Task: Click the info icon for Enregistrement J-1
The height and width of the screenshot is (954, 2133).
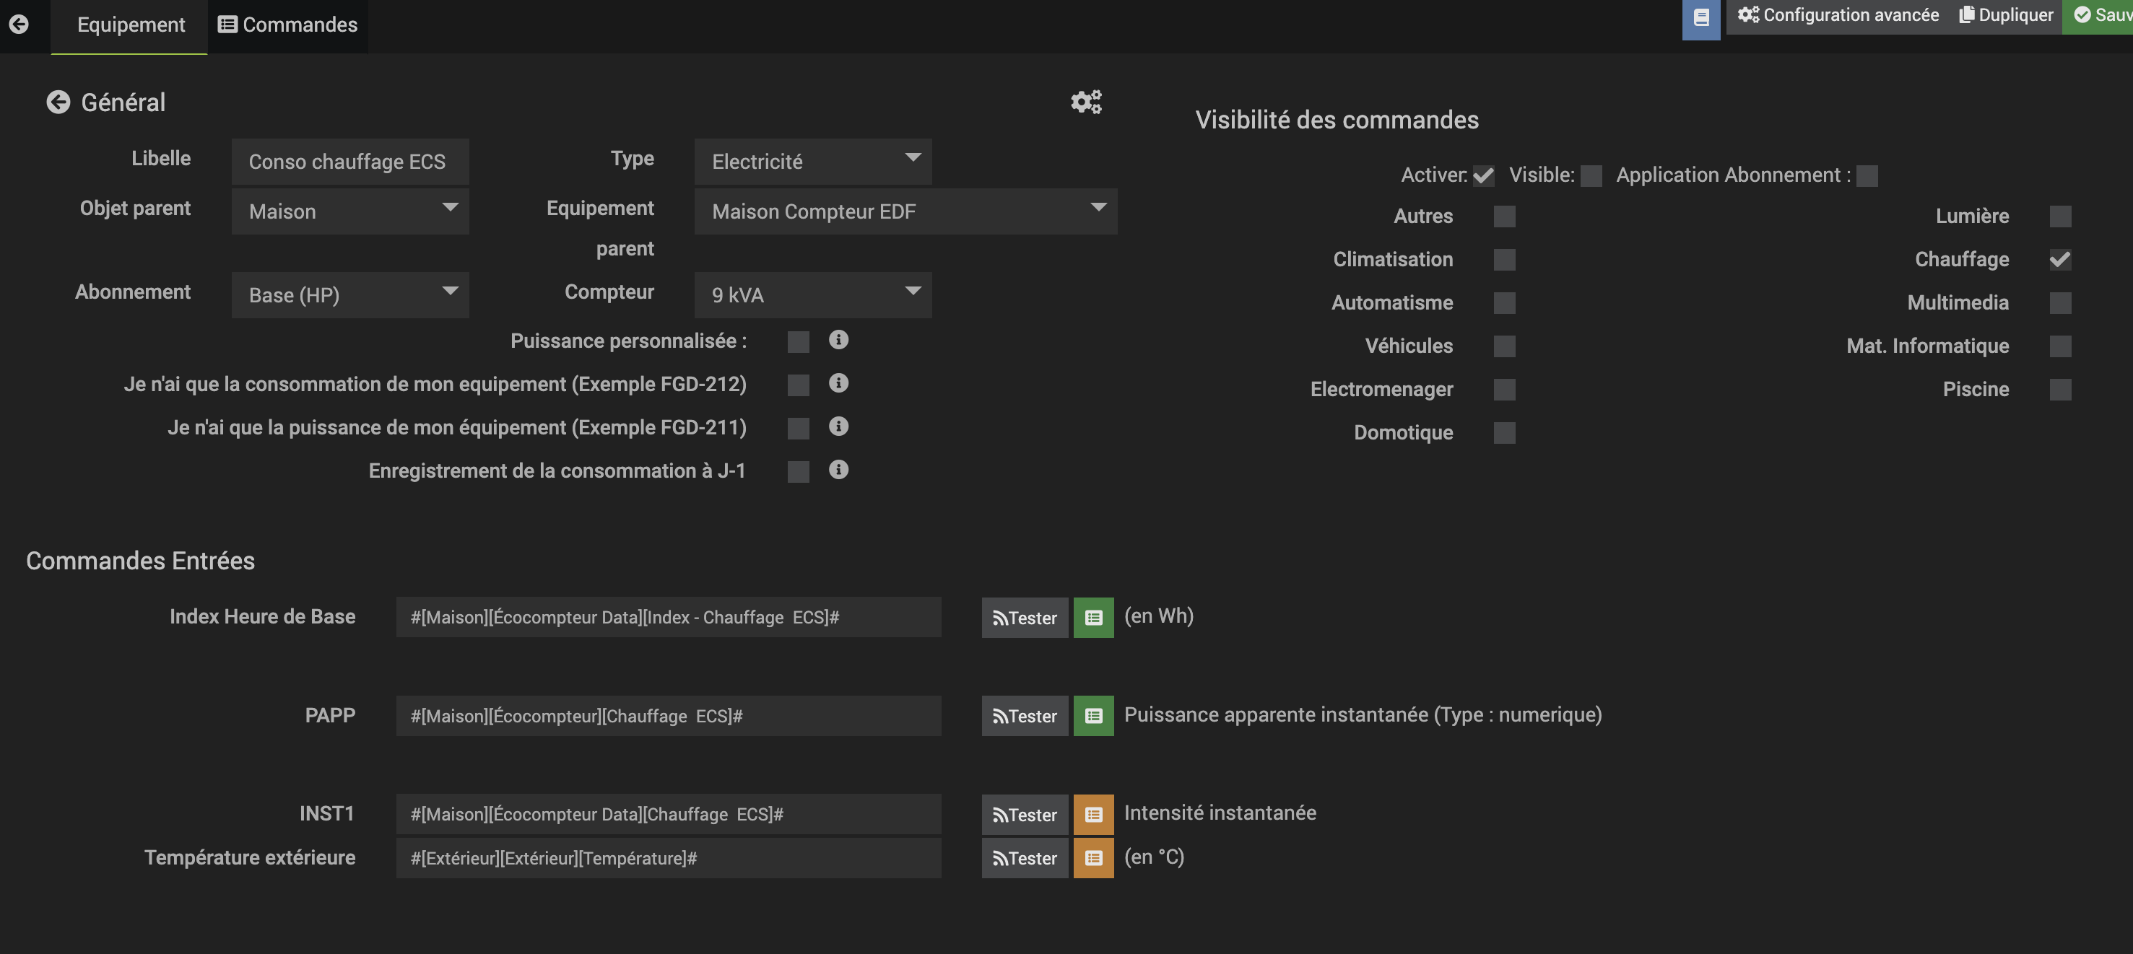Action: (838, 470)
